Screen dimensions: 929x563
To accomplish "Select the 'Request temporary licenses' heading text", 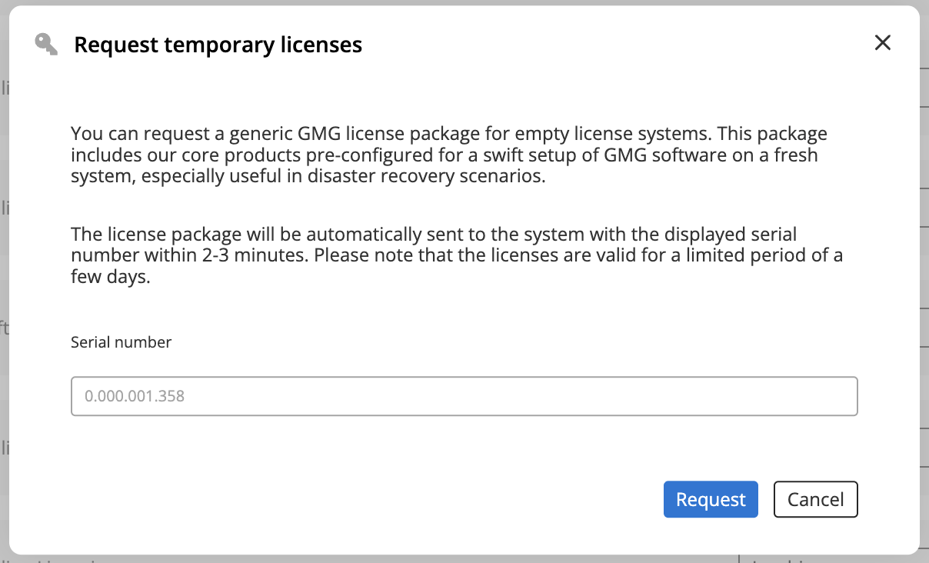I will coord(218,45).
